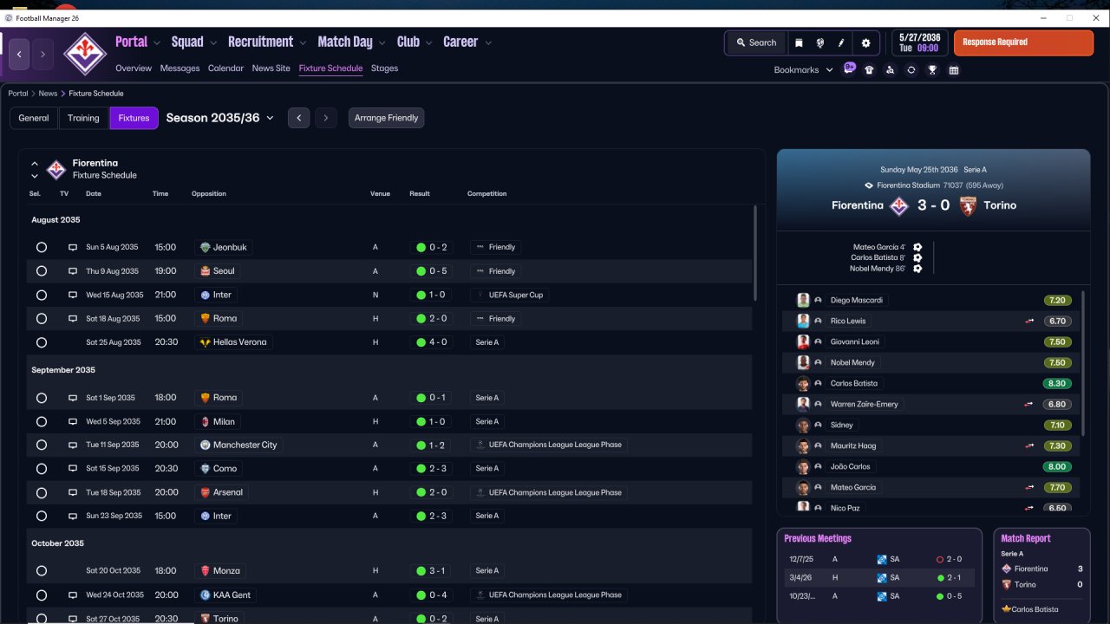The image size is (1110, 624).
Task: Click the substitution icon on Warren Zaïre-Emery row
Action: (1029, 404)
